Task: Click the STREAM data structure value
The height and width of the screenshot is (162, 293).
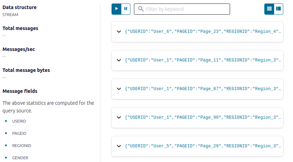Action: tap(10, 15)
